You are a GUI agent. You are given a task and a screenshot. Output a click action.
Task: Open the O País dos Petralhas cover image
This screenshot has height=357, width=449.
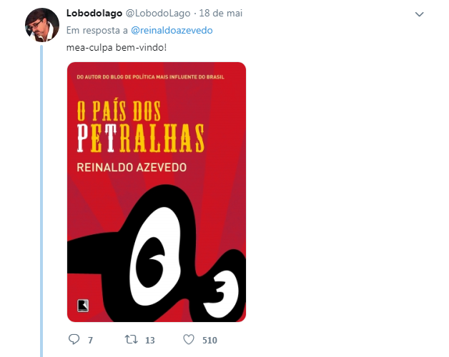(157, 192)
